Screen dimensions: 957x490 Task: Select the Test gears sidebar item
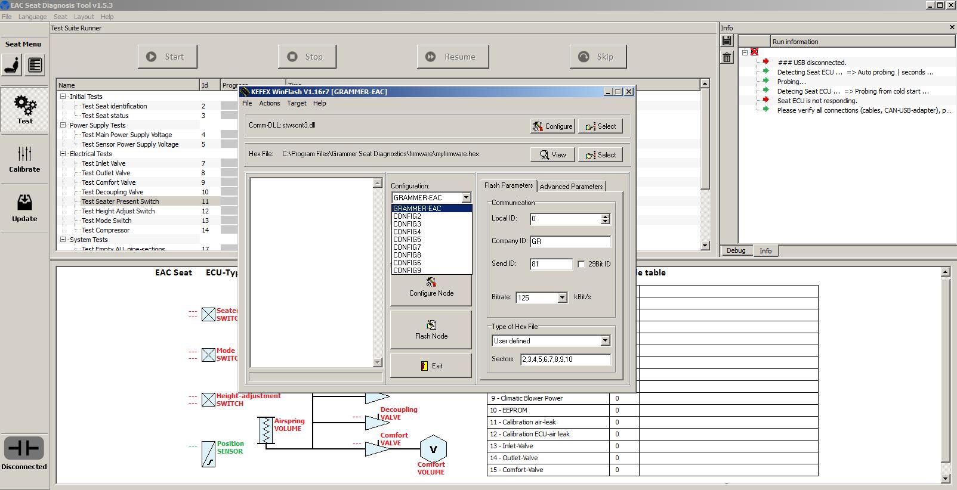24,109
